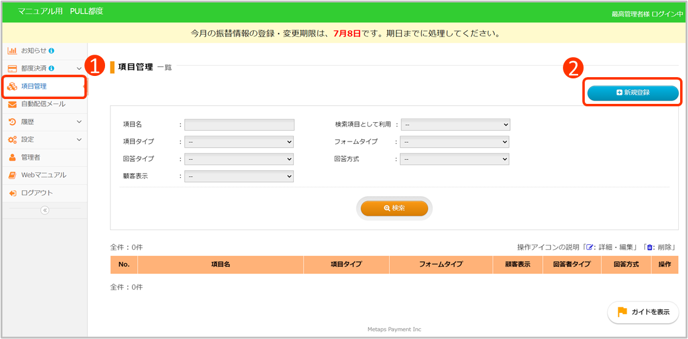Click the orange 検索 button
This screenshot has width=688, height=339.
(x=394, y=208)
